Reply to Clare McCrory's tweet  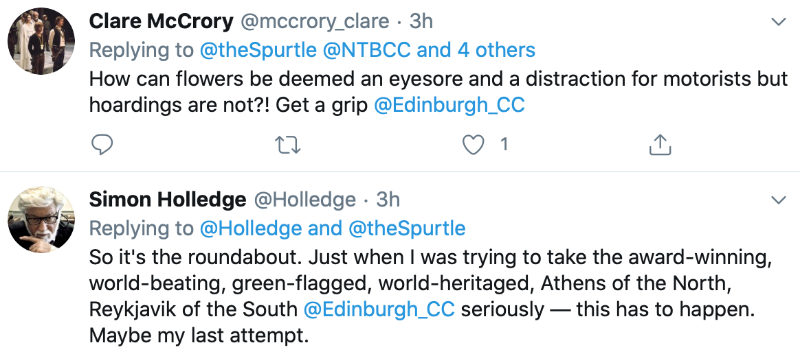pyautogui.click(x=102, y=144)
